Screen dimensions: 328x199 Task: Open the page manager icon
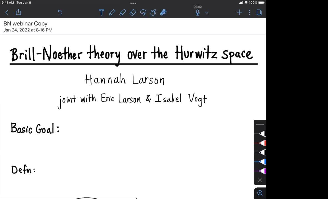(259, 12)
